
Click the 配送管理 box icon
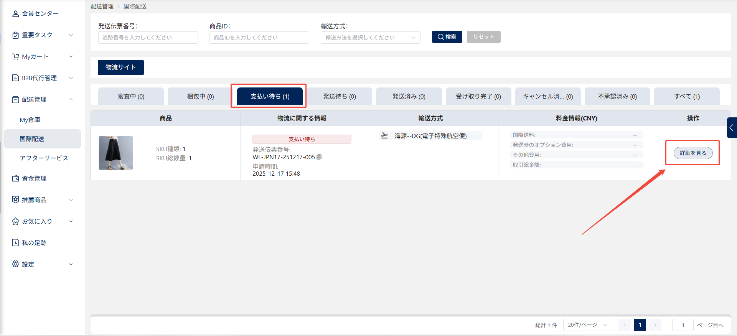[x=15, y=99]
